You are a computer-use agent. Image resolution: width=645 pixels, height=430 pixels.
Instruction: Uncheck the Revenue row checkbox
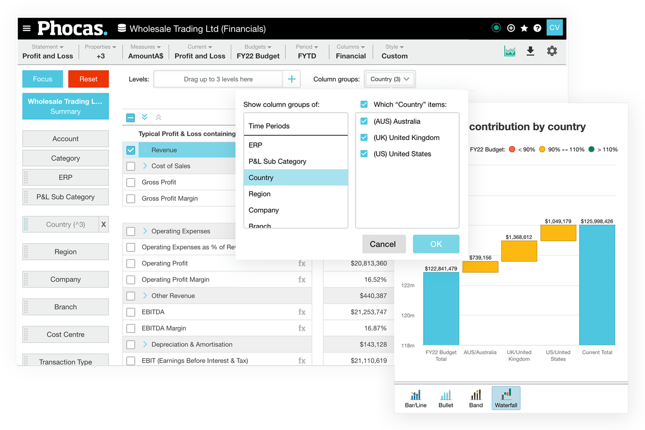[x=130, y=150]
